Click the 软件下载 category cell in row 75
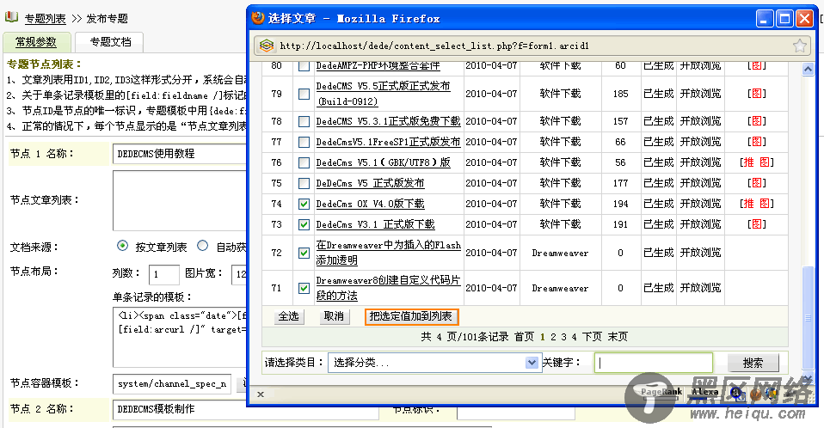 point(560,183)
